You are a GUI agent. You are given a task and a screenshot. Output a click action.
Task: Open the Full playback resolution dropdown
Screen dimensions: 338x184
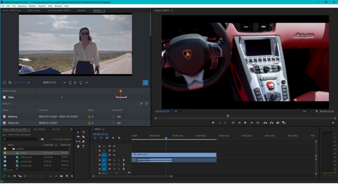(x=307, y=111)
